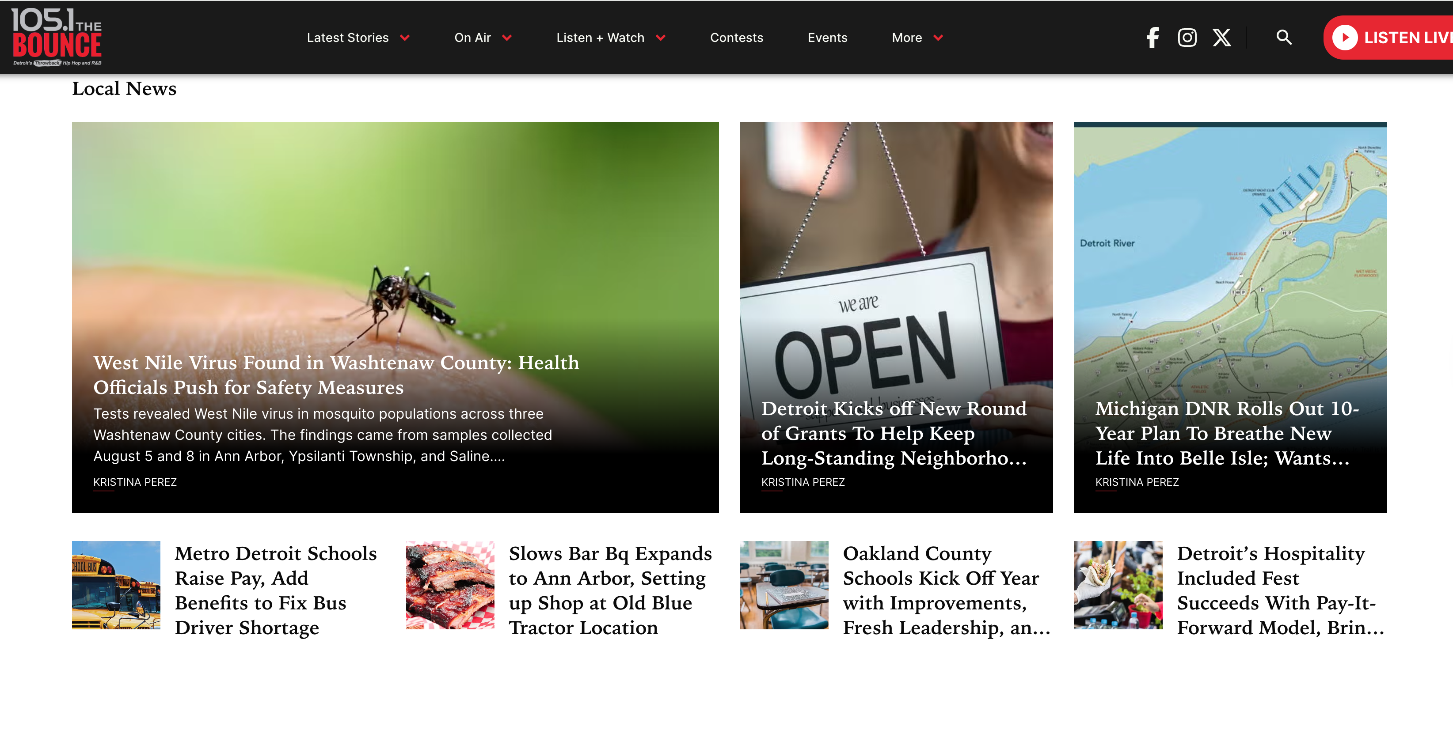Click Kristina Perez byline under West Nile story

(135, 482)
